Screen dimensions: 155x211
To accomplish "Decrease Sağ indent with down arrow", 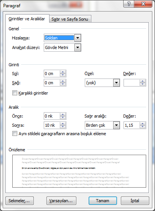I will pos(63,84).
